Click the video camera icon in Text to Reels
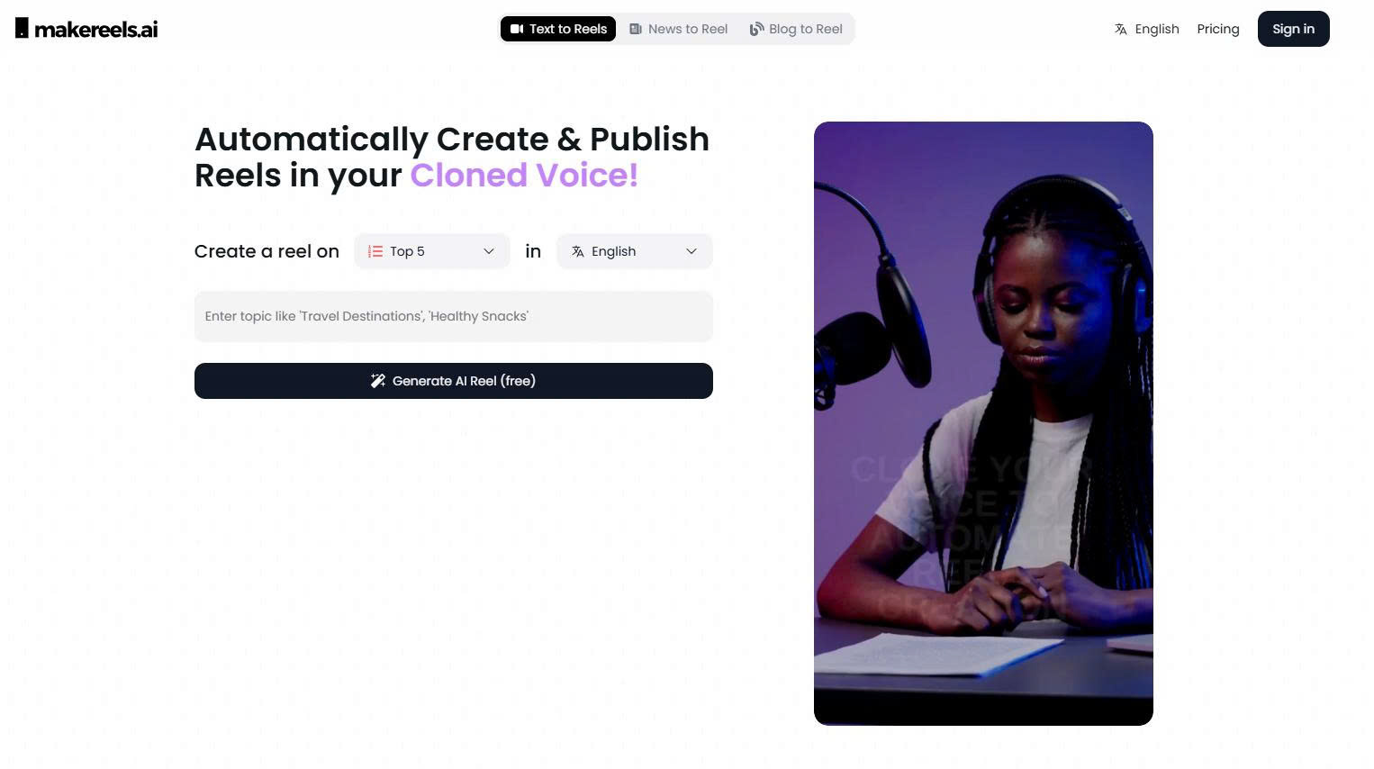This screenshot has height=769, width=1374. 517,29
